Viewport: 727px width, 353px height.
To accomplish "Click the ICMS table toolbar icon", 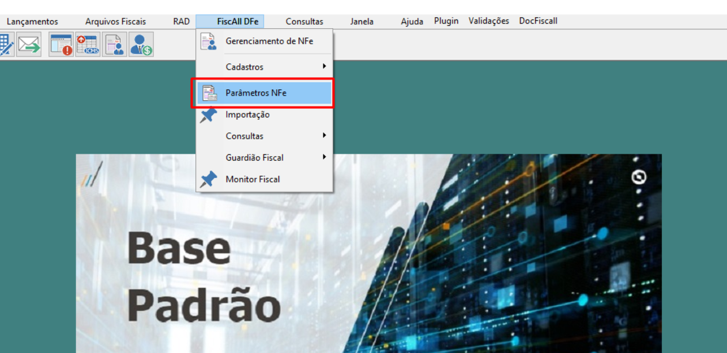I will point(88,45).
